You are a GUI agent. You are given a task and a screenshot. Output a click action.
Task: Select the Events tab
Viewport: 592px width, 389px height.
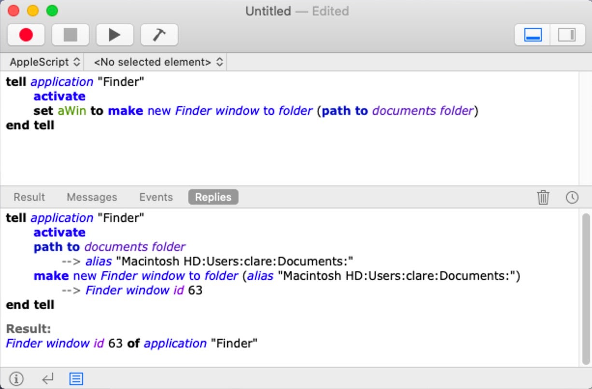155,197
